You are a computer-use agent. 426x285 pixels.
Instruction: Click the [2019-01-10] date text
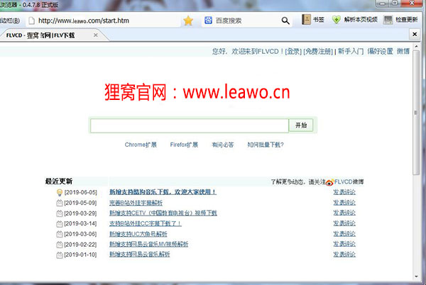point(80,255)
